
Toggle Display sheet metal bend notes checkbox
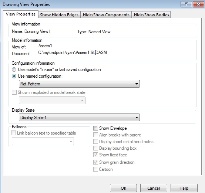(95, 142)
